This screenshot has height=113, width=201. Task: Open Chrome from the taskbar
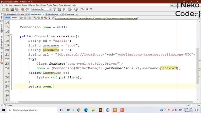coord(79,110)
